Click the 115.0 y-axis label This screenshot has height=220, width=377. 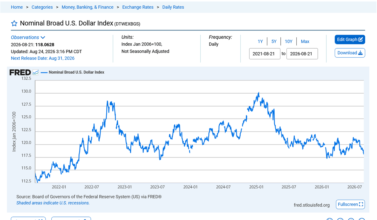point(26,168)
